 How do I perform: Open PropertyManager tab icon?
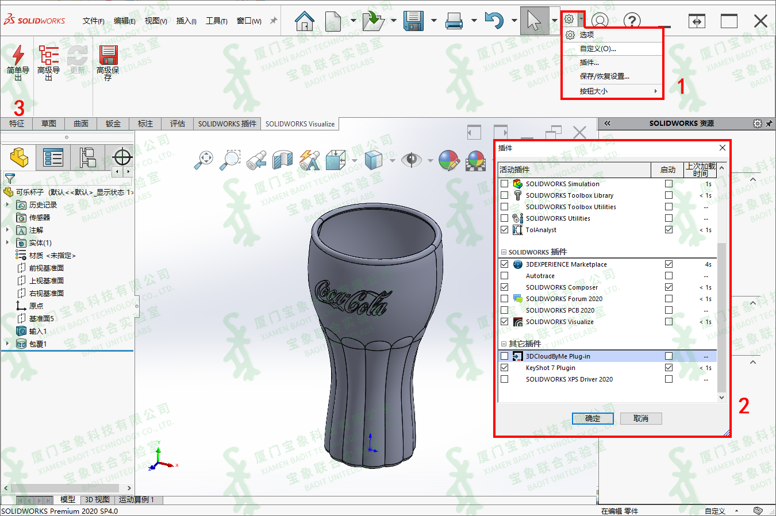point(53,157)
